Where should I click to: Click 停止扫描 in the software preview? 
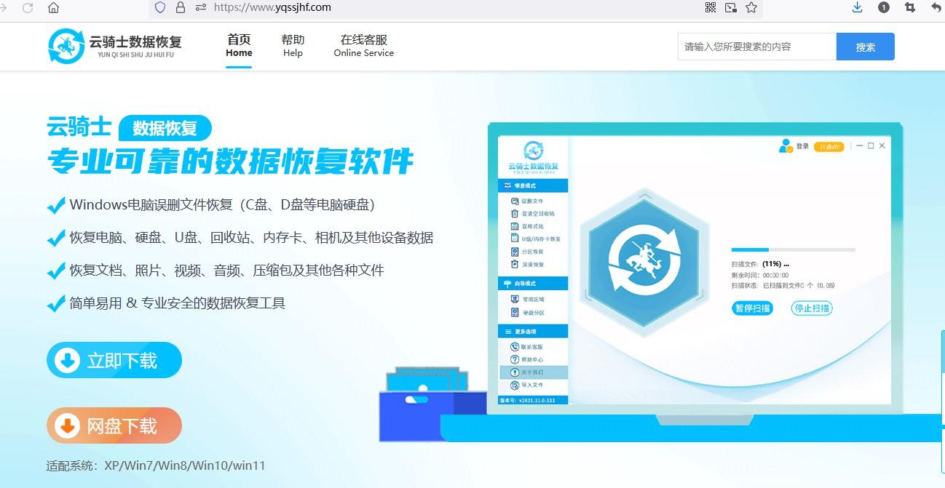pyautogui.click(x=812, y=308)
